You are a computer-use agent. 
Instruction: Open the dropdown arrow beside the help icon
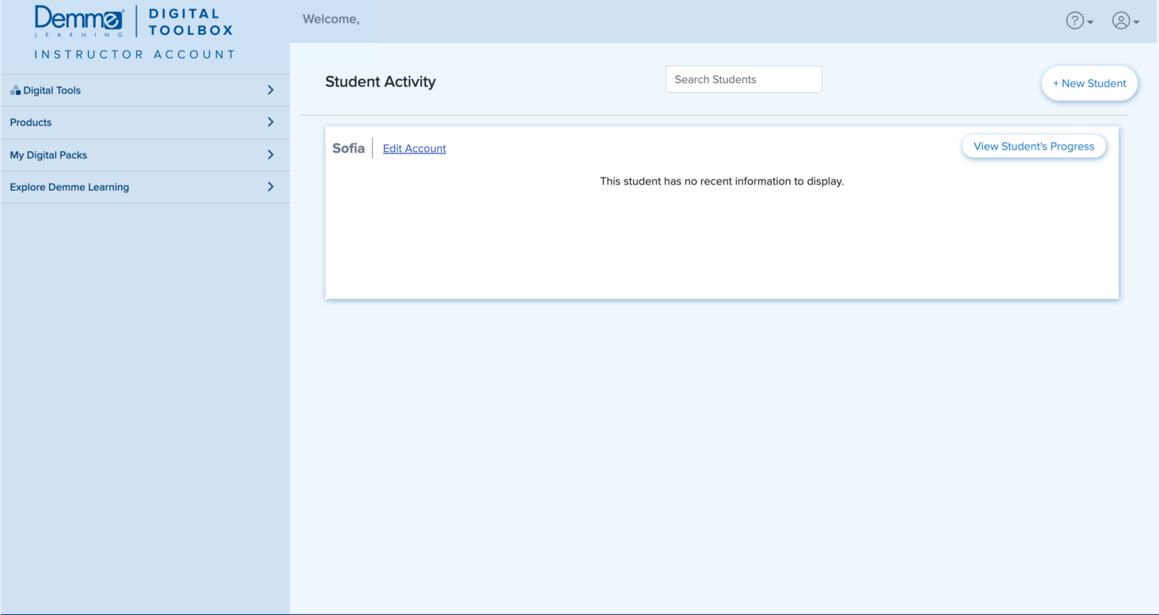coord(1088,21)
